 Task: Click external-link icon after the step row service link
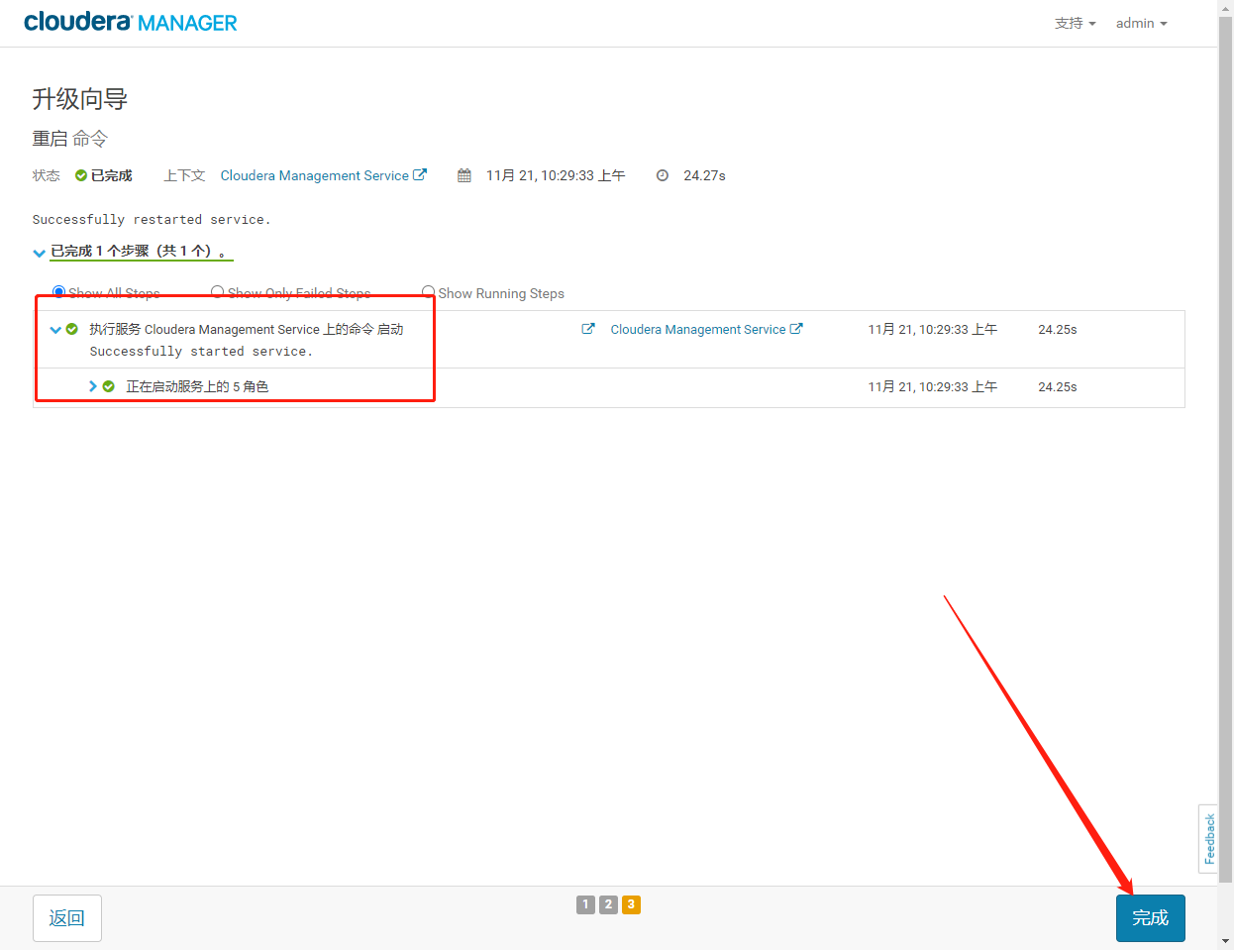coord(796,329)
